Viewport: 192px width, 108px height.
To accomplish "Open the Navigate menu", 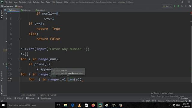I will pyautogui.click(x=22, y=2).
